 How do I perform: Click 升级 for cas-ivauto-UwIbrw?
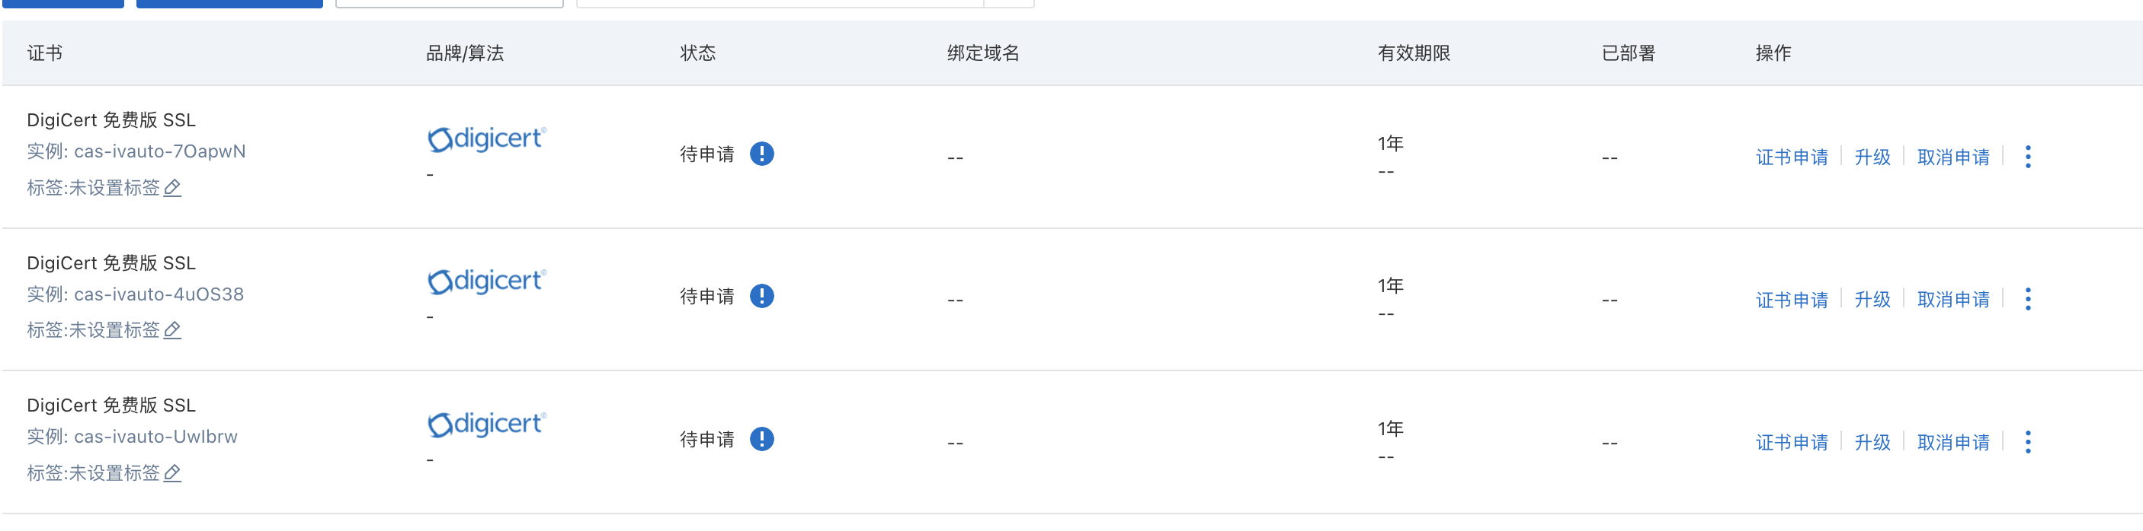1872,442
